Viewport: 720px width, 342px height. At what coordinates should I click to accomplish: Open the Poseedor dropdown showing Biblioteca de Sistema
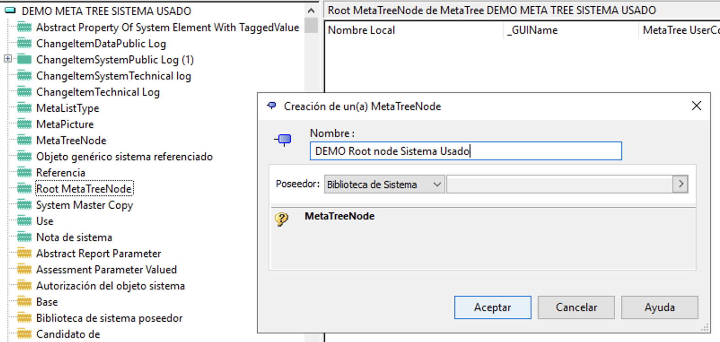coord(385,184)
